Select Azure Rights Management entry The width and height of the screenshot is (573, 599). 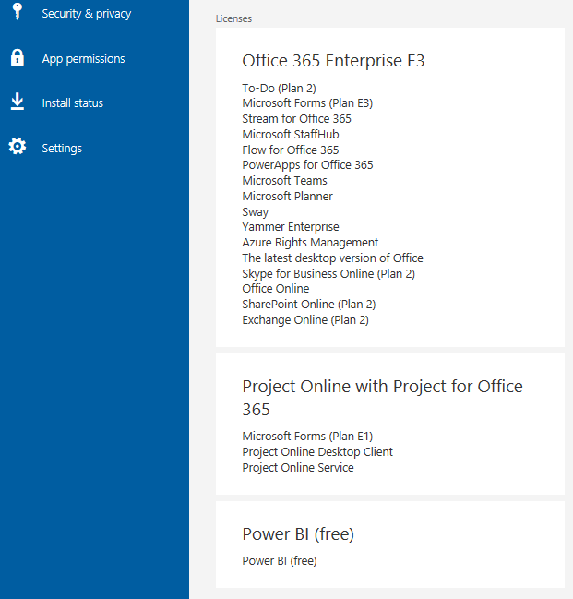(310, 243)
